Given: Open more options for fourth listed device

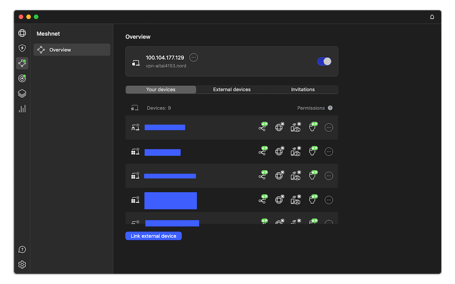Looking at the screenshot, I should click(x=329, y=200).
